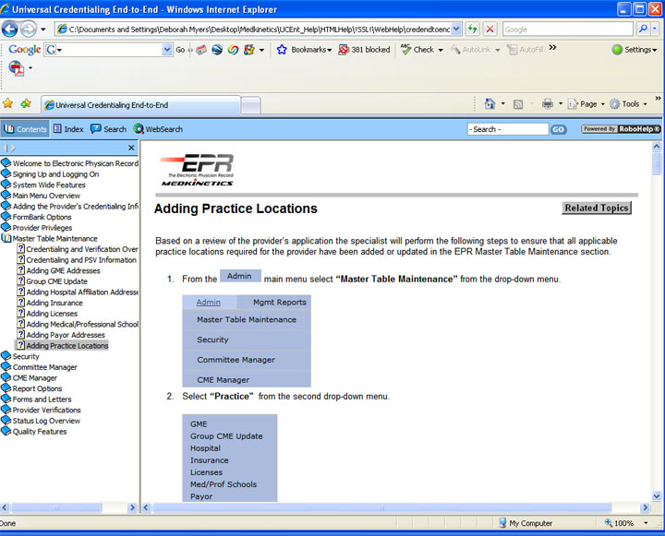
Task: Click the browser Back arrow button
Action: pos(10,30)
